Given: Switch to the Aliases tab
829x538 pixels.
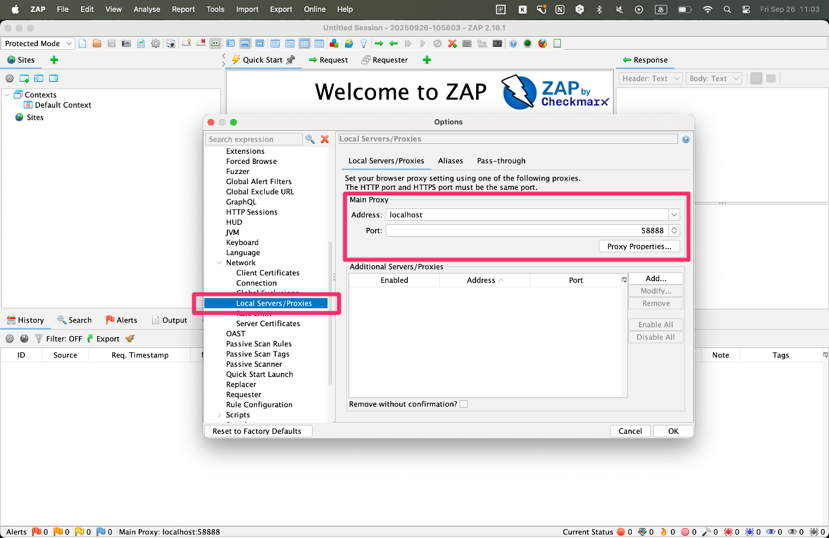Looking at the screenshot, I should tap(451, 161).
